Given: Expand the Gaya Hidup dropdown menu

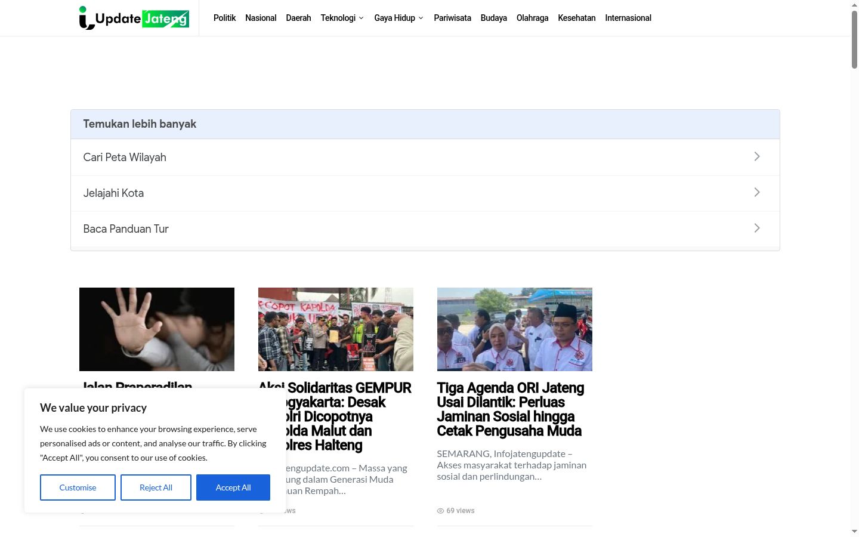Looking at the screenshot, I should (399, 18).
